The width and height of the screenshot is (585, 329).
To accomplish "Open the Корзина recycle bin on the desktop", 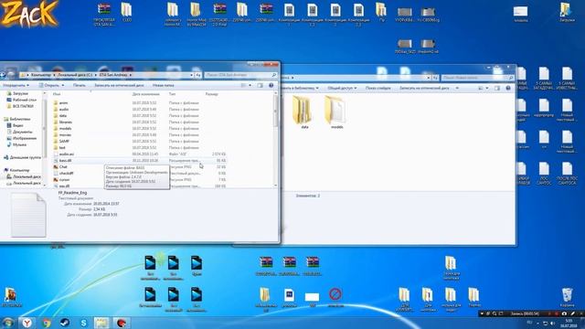I will coord(567,297).
